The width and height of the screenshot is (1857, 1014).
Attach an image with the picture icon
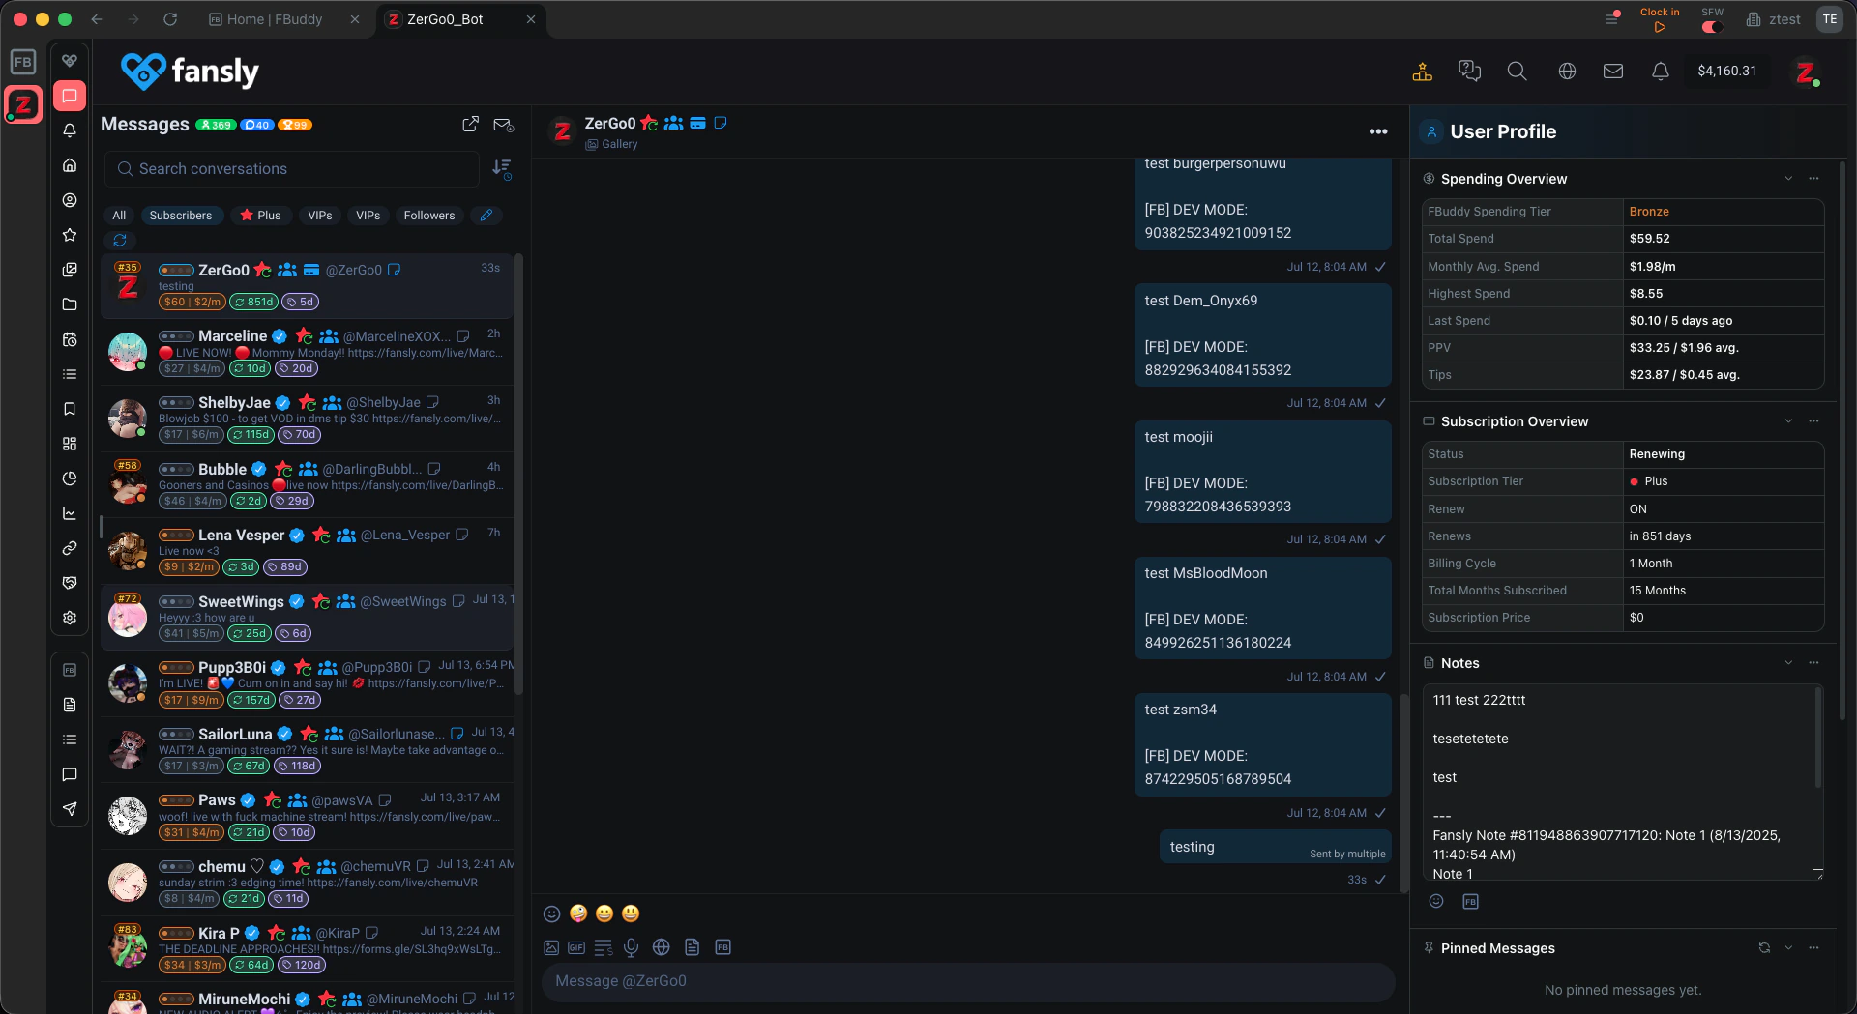point(551,947)
